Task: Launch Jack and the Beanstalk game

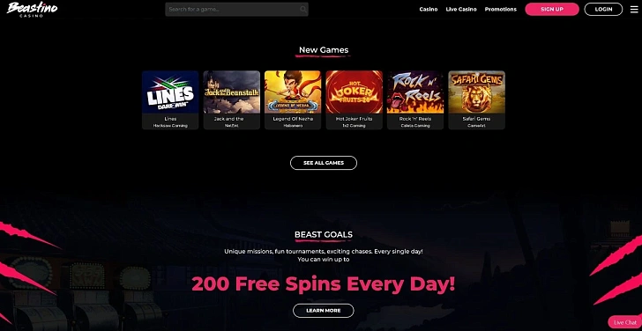Action: pyautogui.click(x=232, y=92)
